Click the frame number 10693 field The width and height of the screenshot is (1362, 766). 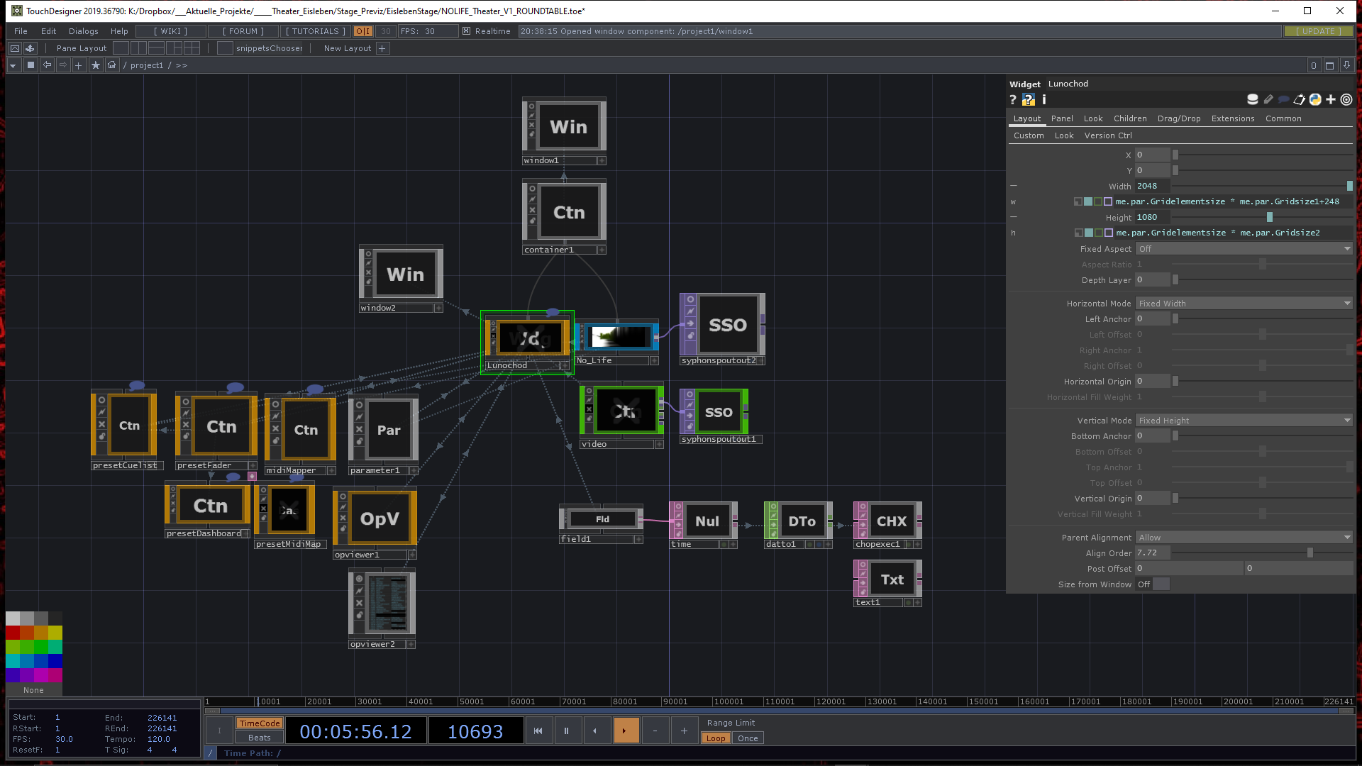[475, 731]
